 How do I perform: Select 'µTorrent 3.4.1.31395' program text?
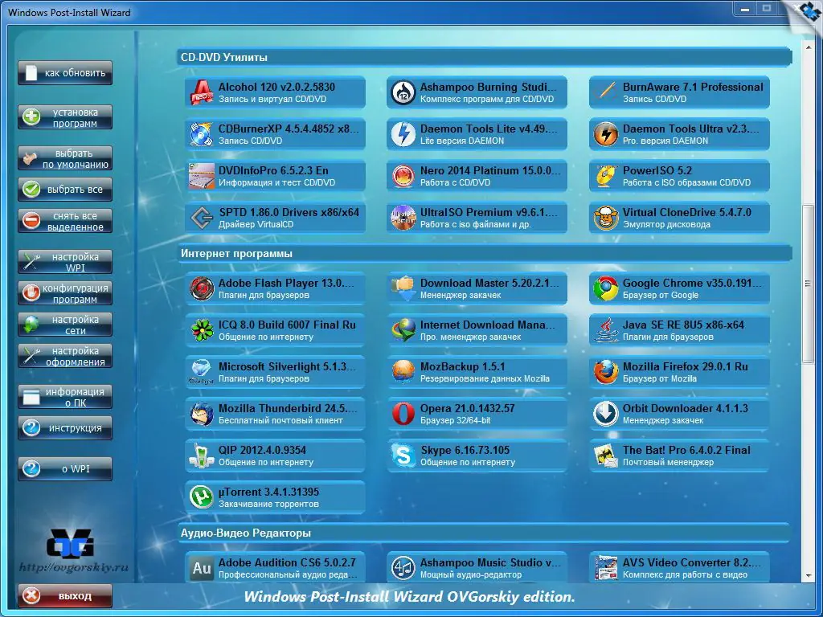pyautogui.click(x=268, y=492)
